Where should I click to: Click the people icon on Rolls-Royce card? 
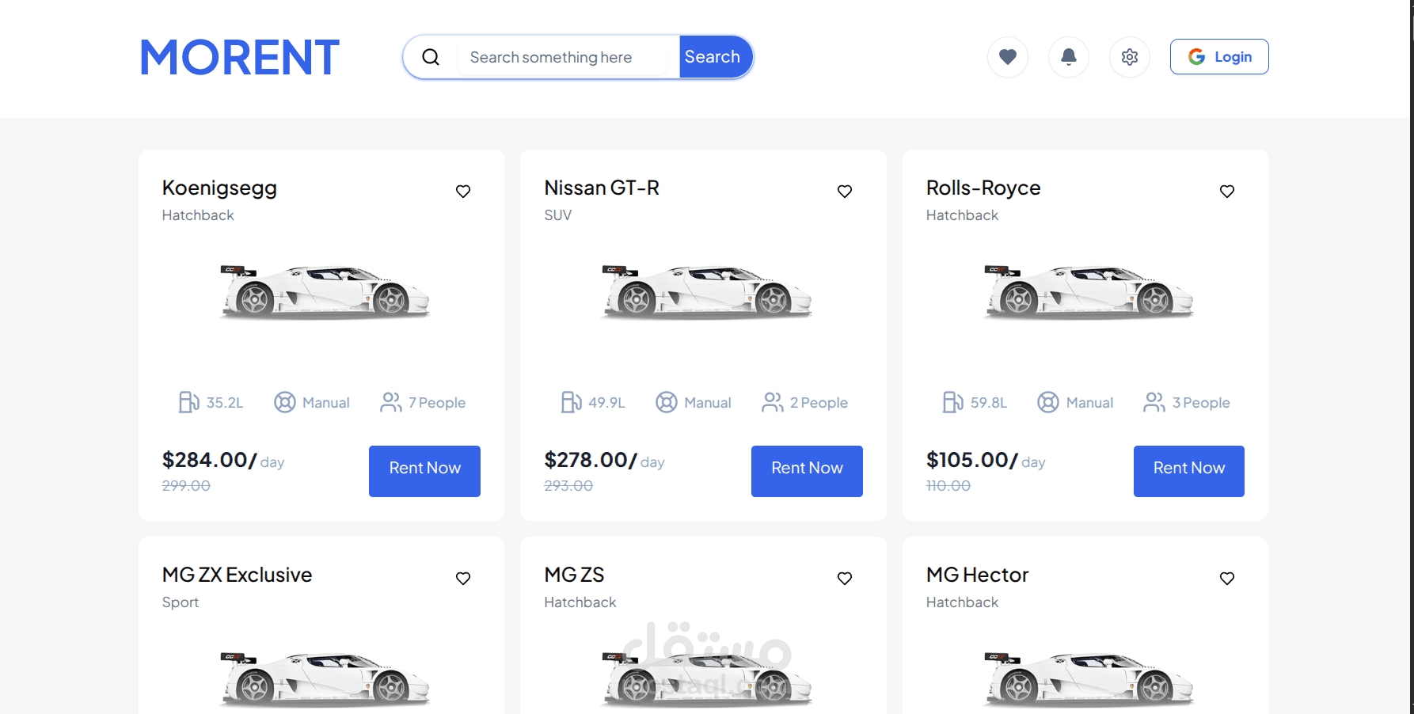(1154, 402)
